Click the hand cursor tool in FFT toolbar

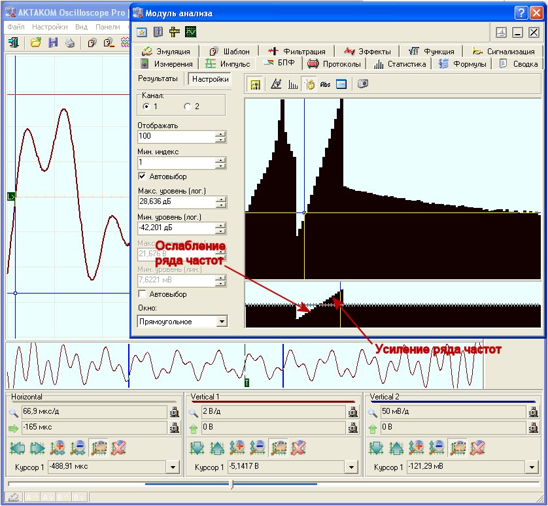click(x=309, y=84)
